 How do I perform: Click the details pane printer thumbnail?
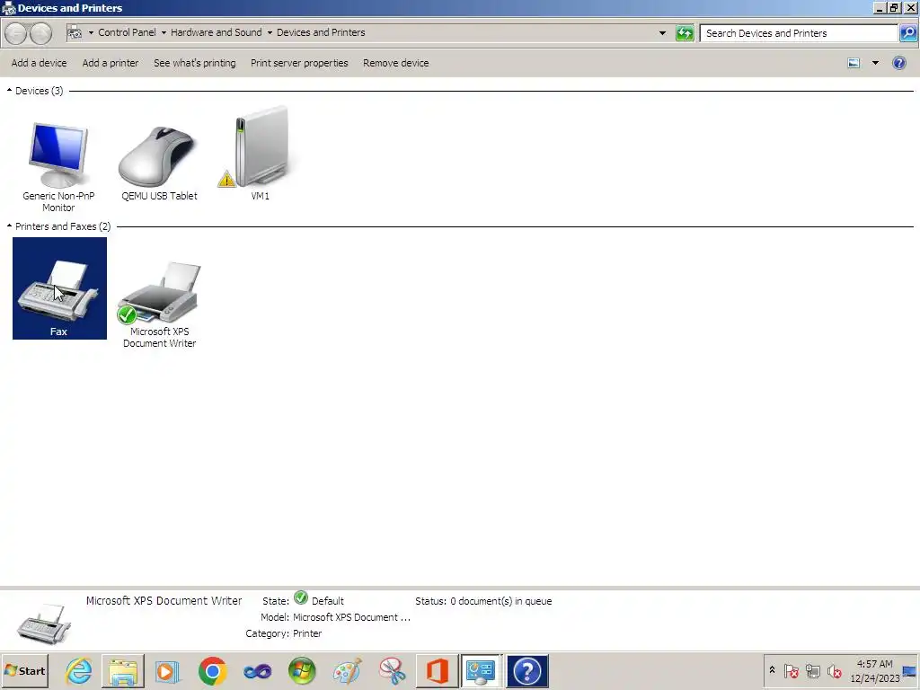tap(43, 624)
